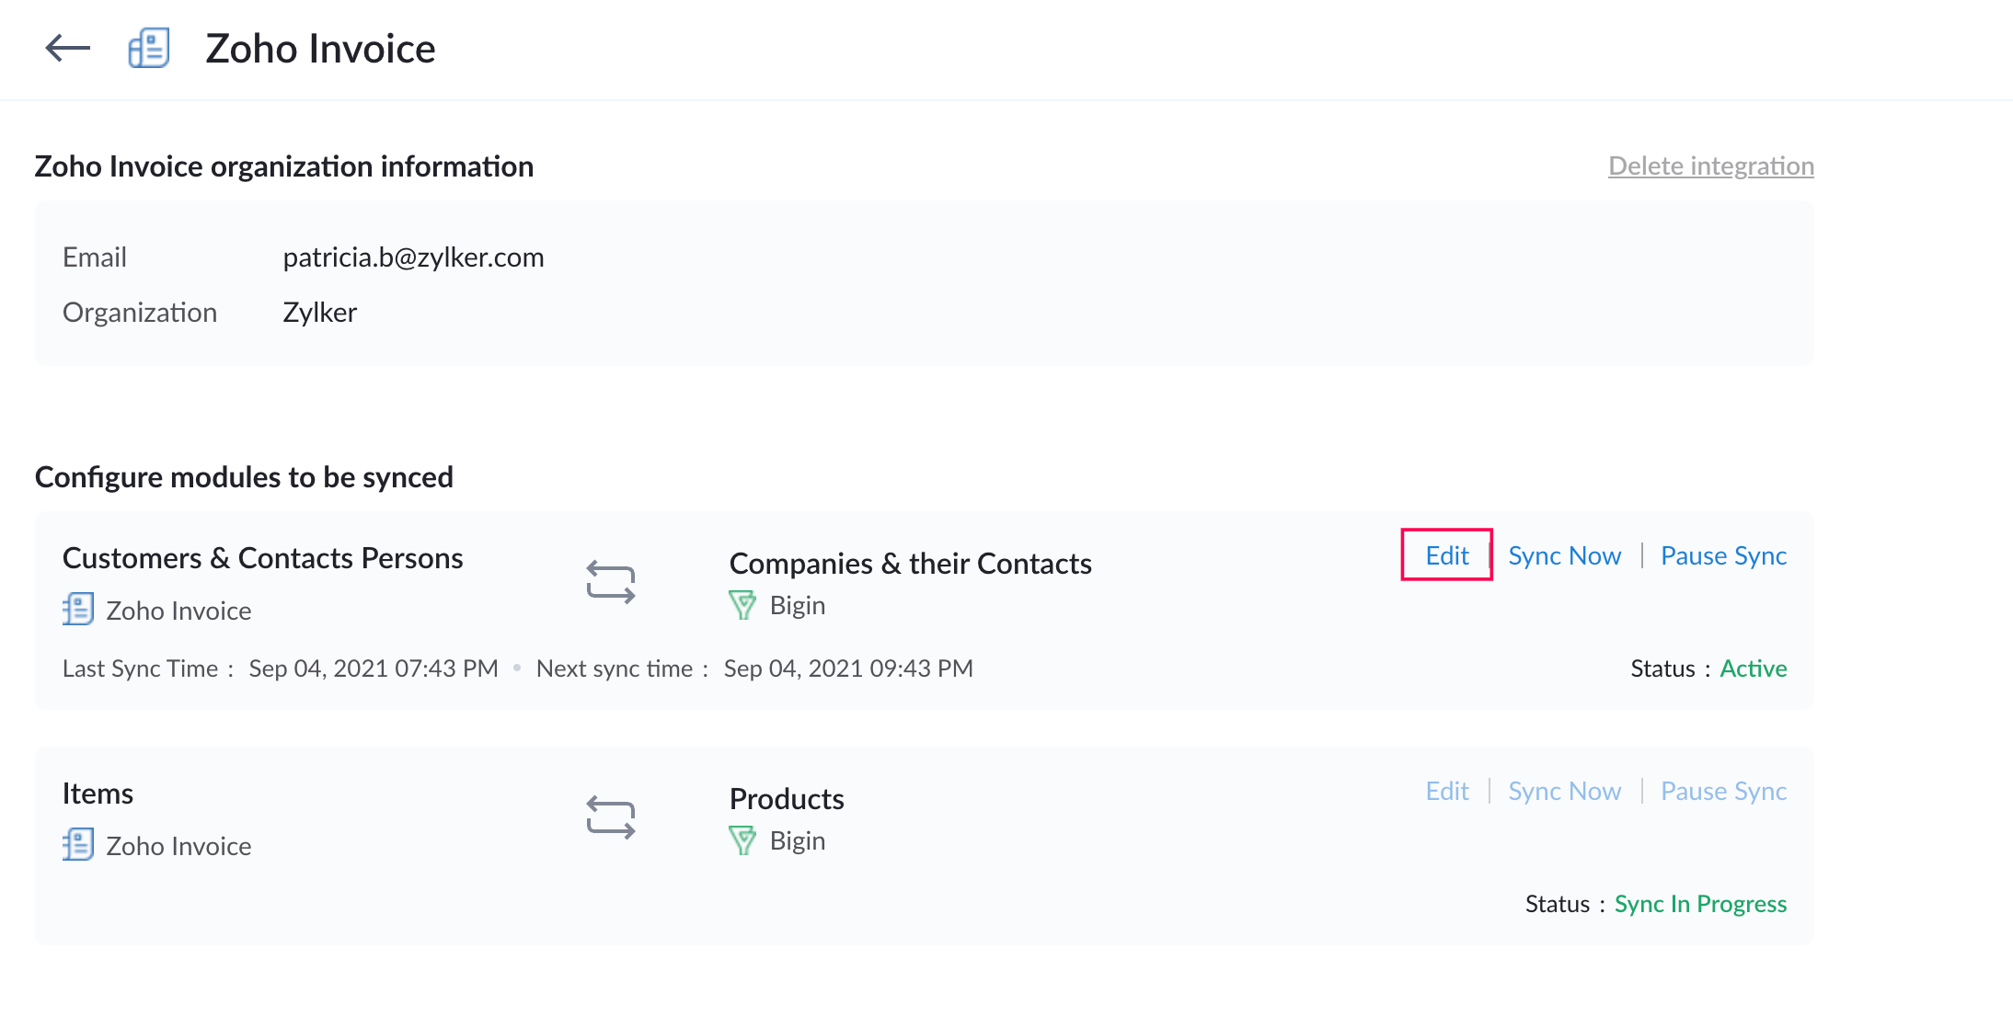Click the patricia.b@zylker.com email value

413,257
